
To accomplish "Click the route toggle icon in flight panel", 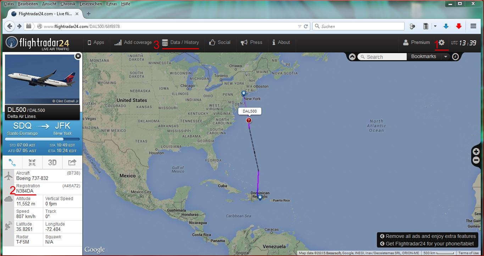I will 12,163.
